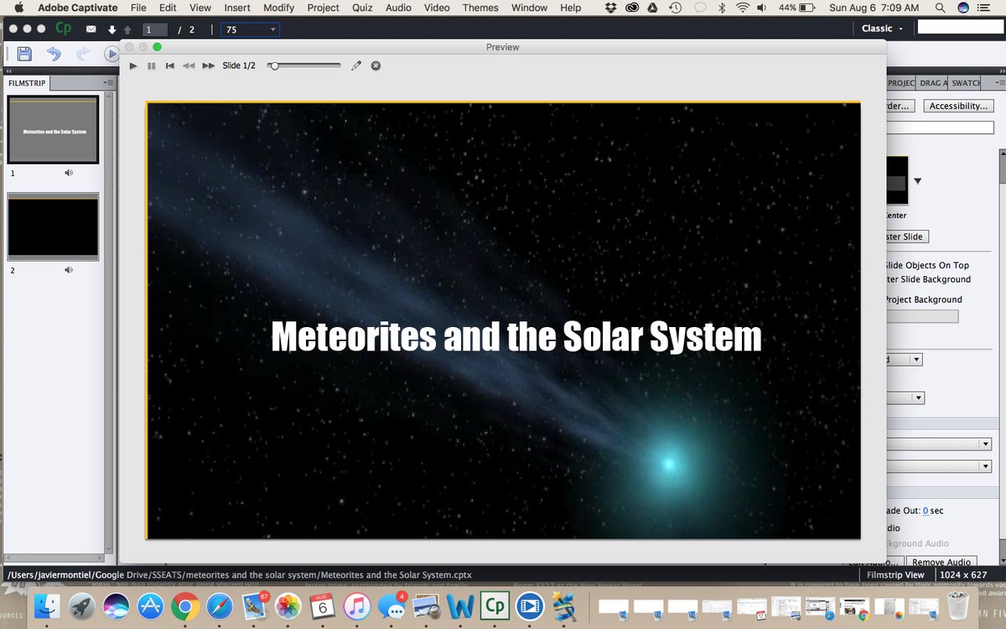
Task: Click Filmstrip View in status bar
Action: pyautogui.click(x=896, y=574)
